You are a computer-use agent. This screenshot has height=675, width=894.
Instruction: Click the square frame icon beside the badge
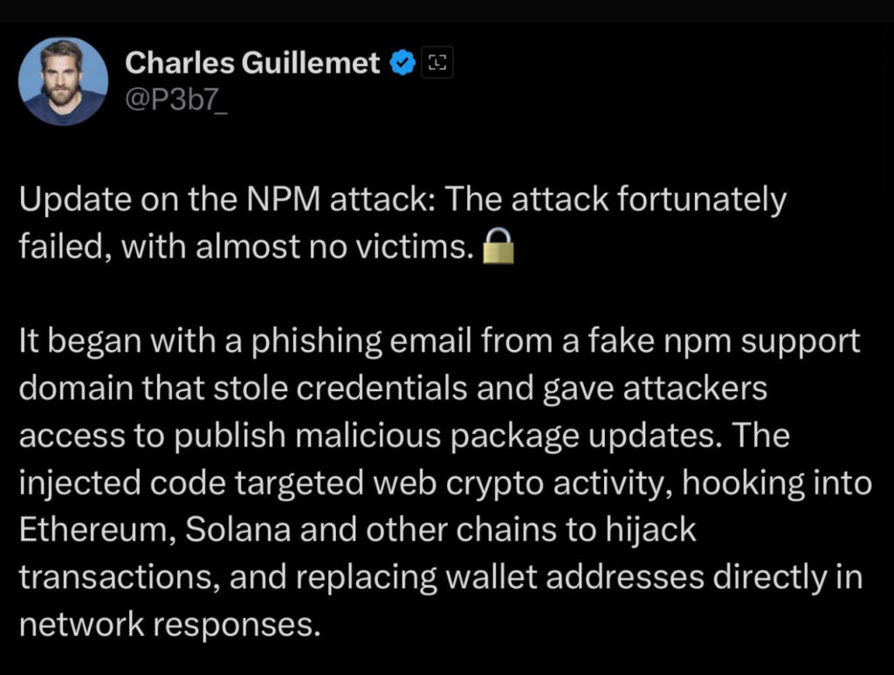point(437,62)
